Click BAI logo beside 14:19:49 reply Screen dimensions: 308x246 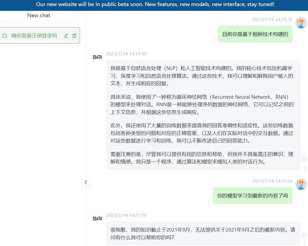tap(97, 57)
